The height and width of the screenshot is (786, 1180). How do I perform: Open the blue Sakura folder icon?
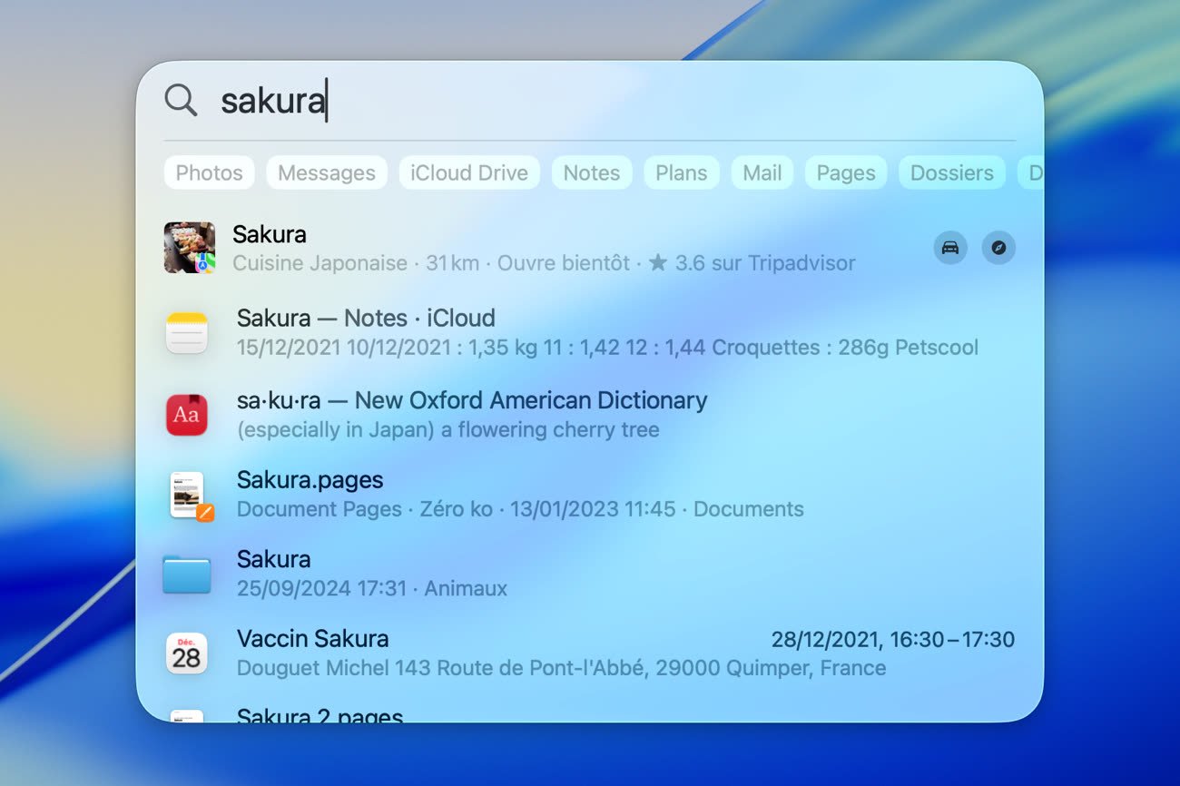coord(187,574)
